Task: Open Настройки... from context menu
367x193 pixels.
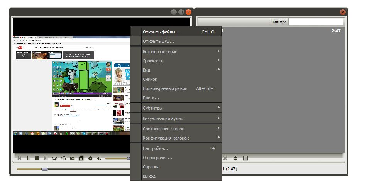Action: [176, 148]
